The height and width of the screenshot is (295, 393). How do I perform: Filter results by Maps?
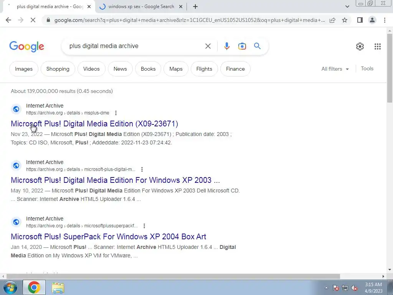[x=176, y=69]
